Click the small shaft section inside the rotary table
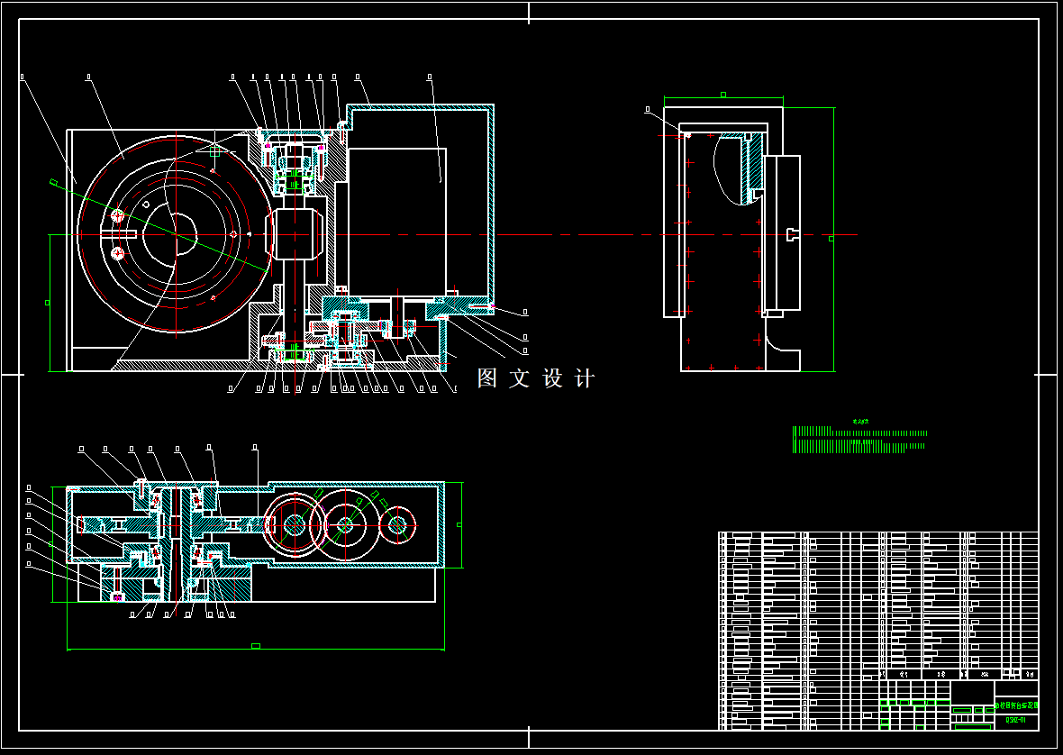1063x755 pixels. [295, 236]
